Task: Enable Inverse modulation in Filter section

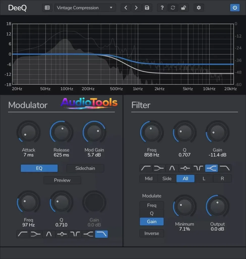Action: pos(152,233)
